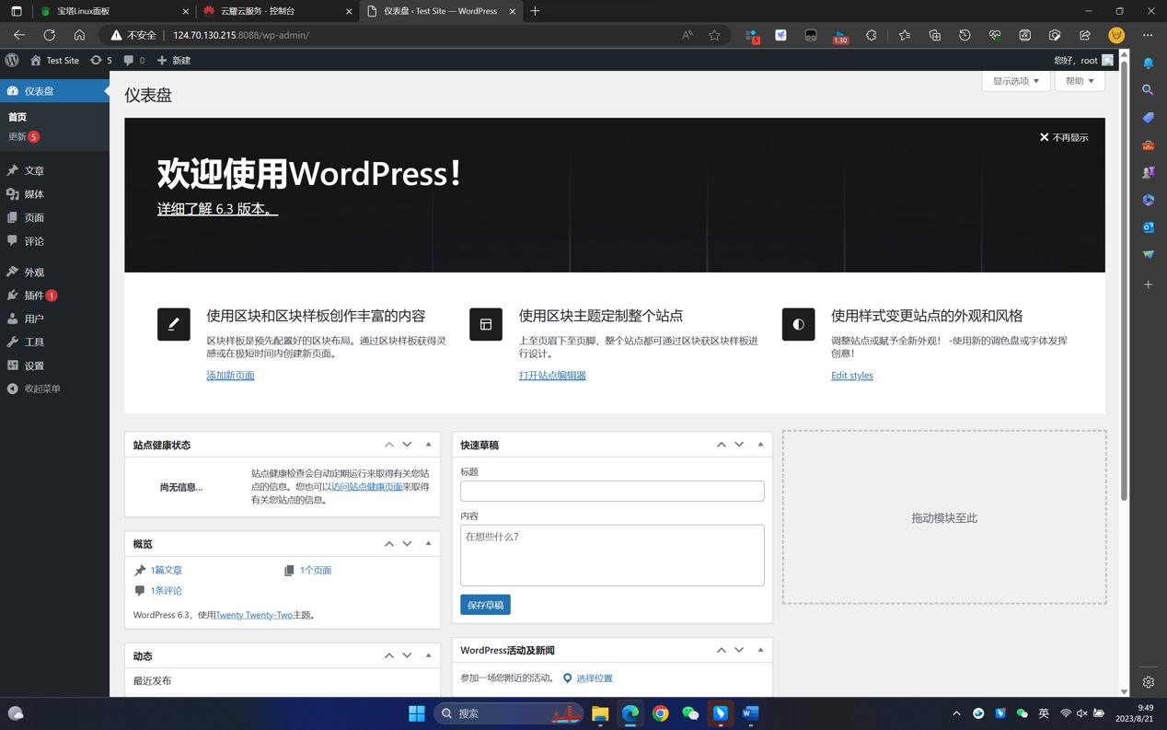This screenshot has height=730, width=1167.
Task: Expand the 帮助 dropdown
Action: (1078, 80)
